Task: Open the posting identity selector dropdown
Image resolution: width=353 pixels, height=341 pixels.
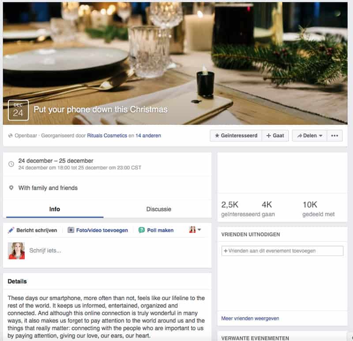Action: click(x=195, y=230)
